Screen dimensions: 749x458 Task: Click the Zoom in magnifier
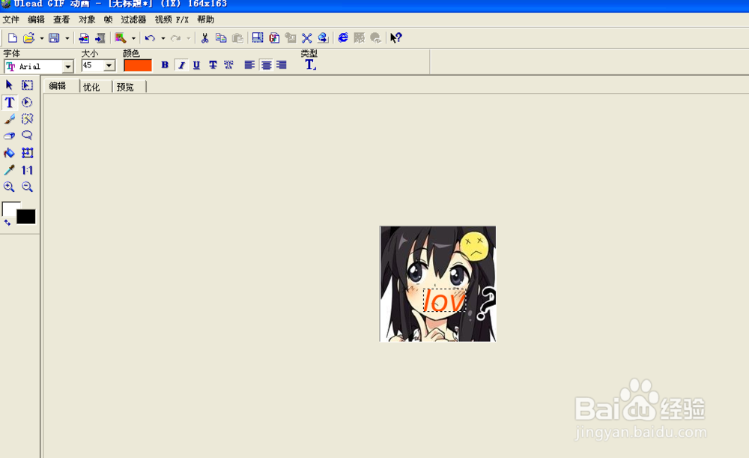click(9, 187)
